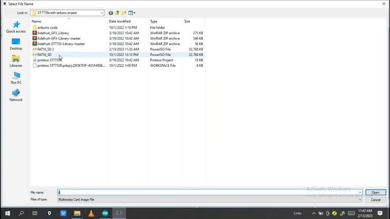Show hidden system tray icons
Screen dimensions: 390x219
coord(314,214)
